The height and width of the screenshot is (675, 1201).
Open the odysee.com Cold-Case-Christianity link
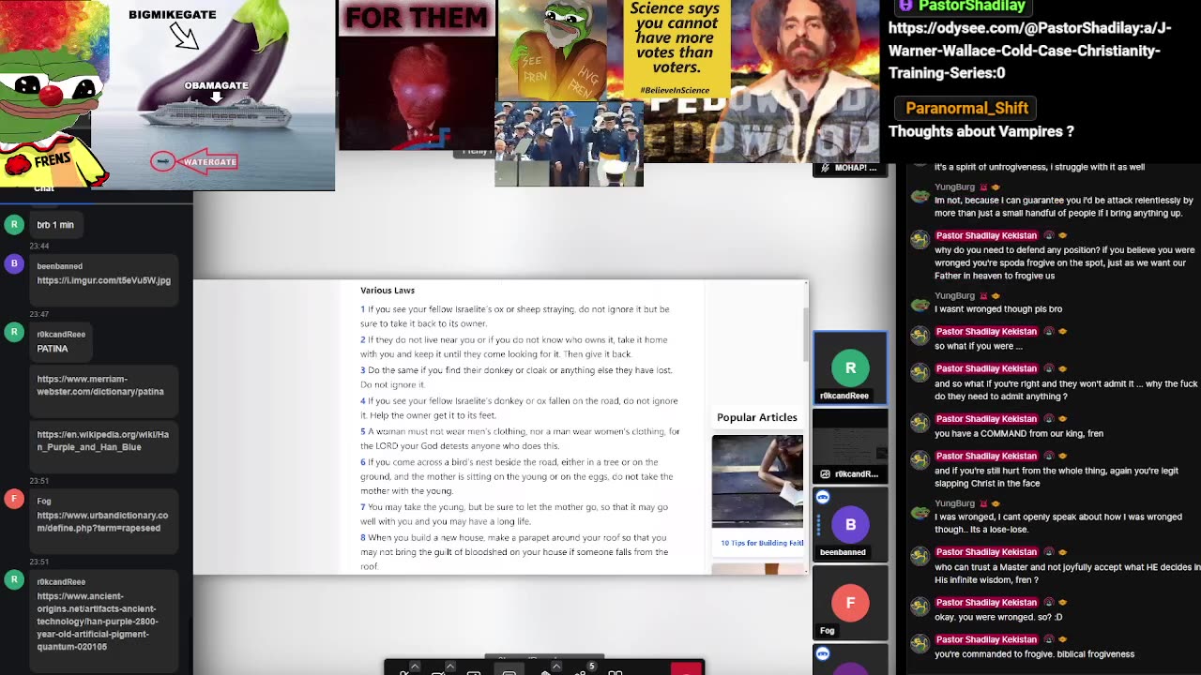pyautogui.click(x=1030, y=50)
